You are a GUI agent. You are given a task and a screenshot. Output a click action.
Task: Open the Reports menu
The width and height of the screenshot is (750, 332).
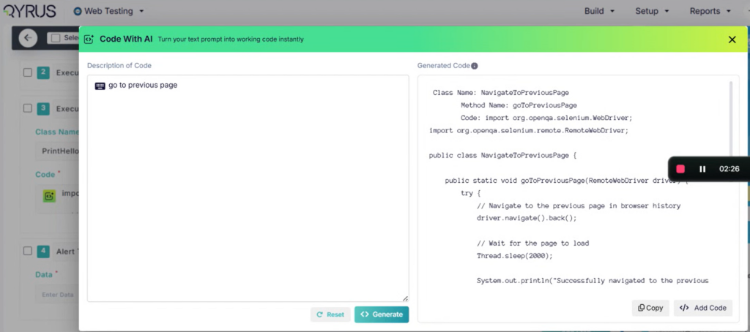[710, 11]
